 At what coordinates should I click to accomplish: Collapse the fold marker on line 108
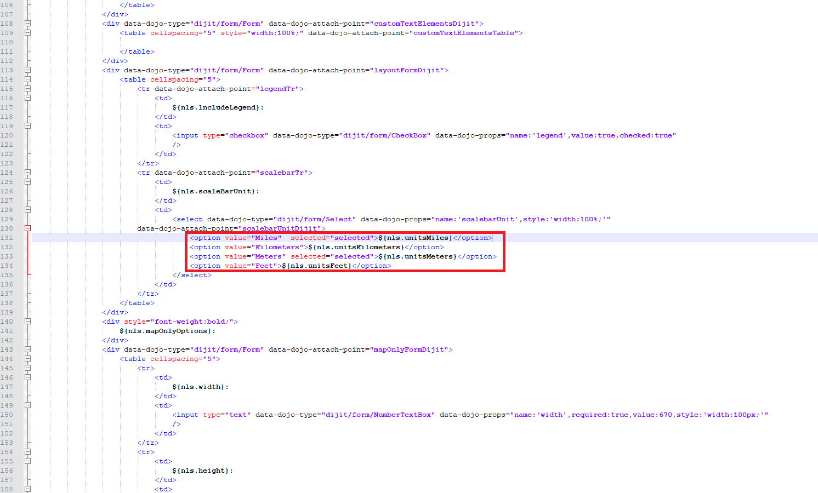pos(27,24)
